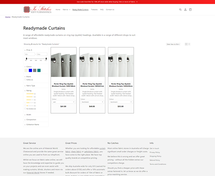Open the Contact Us nav item
The width and height of the screenshot is (215, 176).
[110, 10]
